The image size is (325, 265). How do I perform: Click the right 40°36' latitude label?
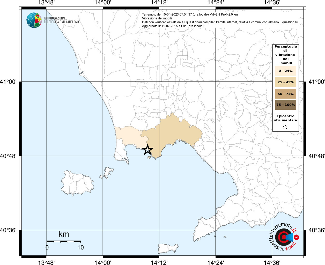point(317,230)
